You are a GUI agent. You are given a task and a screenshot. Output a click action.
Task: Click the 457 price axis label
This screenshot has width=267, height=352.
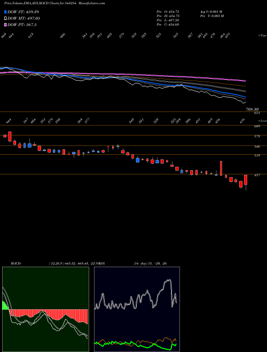coord(257,175)
